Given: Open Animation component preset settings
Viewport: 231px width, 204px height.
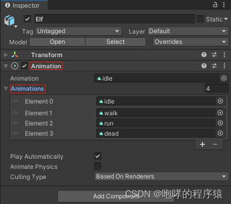Looking at the screenshot, I should (214, 66).
